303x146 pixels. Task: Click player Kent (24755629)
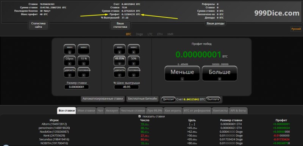coord(54,135)
